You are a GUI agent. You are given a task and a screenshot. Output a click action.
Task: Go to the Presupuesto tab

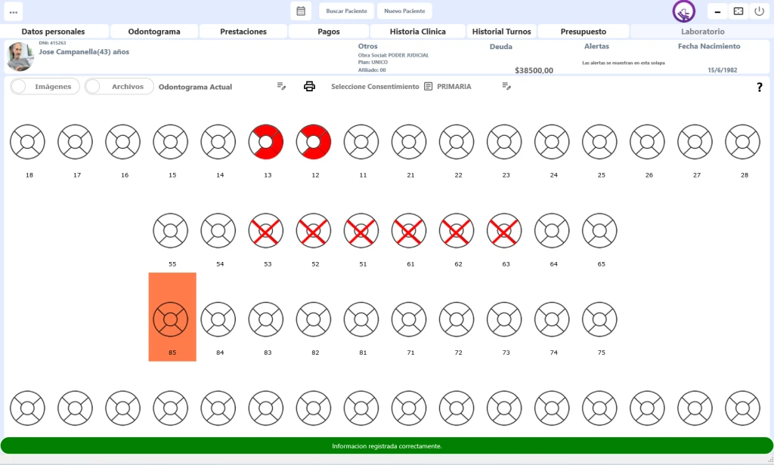(x=583, y=32)
